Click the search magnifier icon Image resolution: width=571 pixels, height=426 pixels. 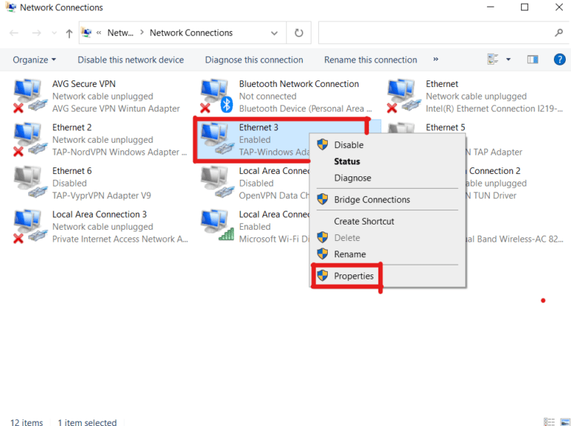558,33
